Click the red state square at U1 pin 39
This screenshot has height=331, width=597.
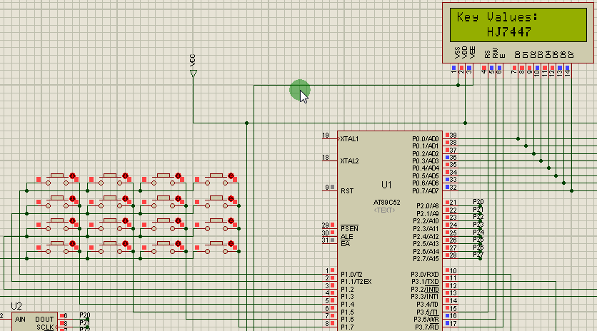point(447,135)
